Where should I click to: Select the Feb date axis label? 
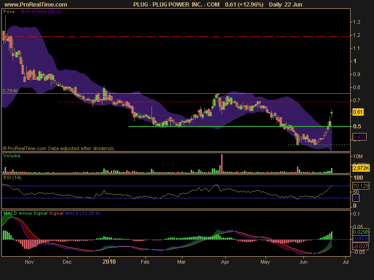click(145, 262)
